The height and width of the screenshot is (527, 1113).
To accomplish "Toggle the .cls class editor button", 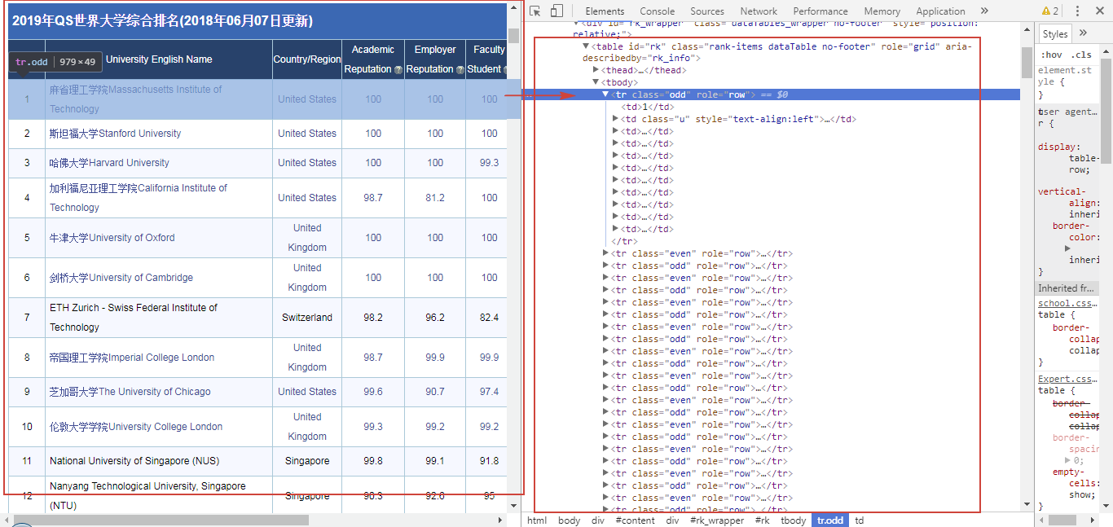I will 1082,55.
